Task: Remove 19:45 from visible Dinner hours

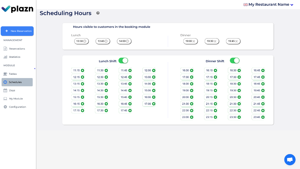Action: 237,41
